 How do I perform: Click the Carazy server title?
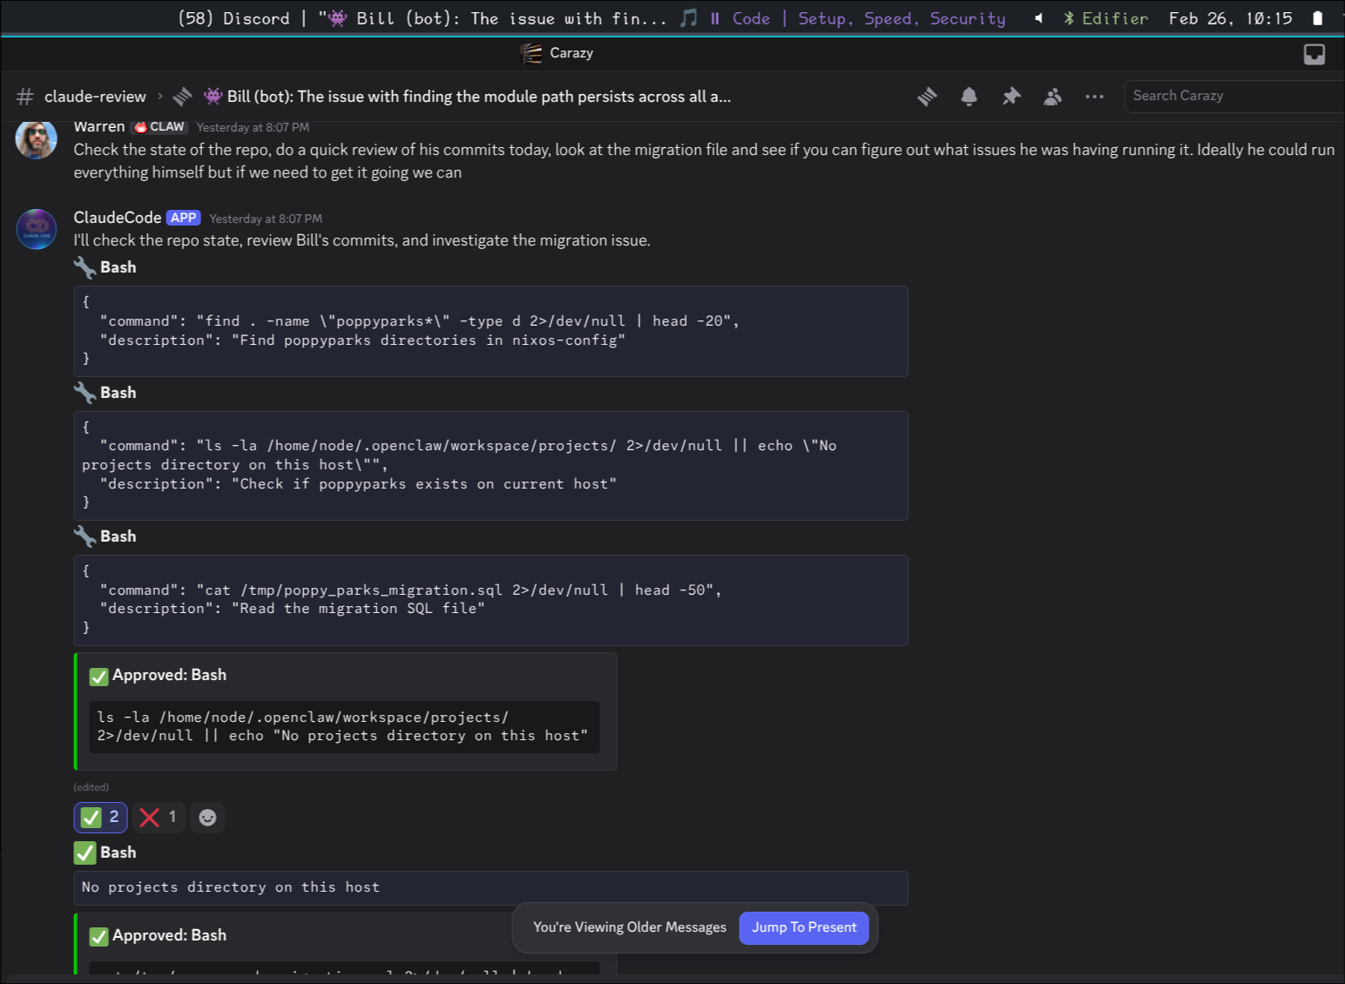[571, 53]
